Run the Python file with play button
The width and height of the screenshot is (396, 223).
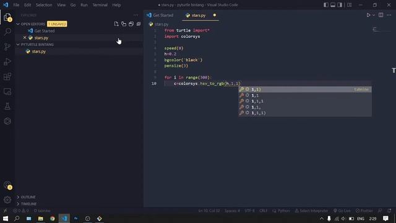coord(368,15)
